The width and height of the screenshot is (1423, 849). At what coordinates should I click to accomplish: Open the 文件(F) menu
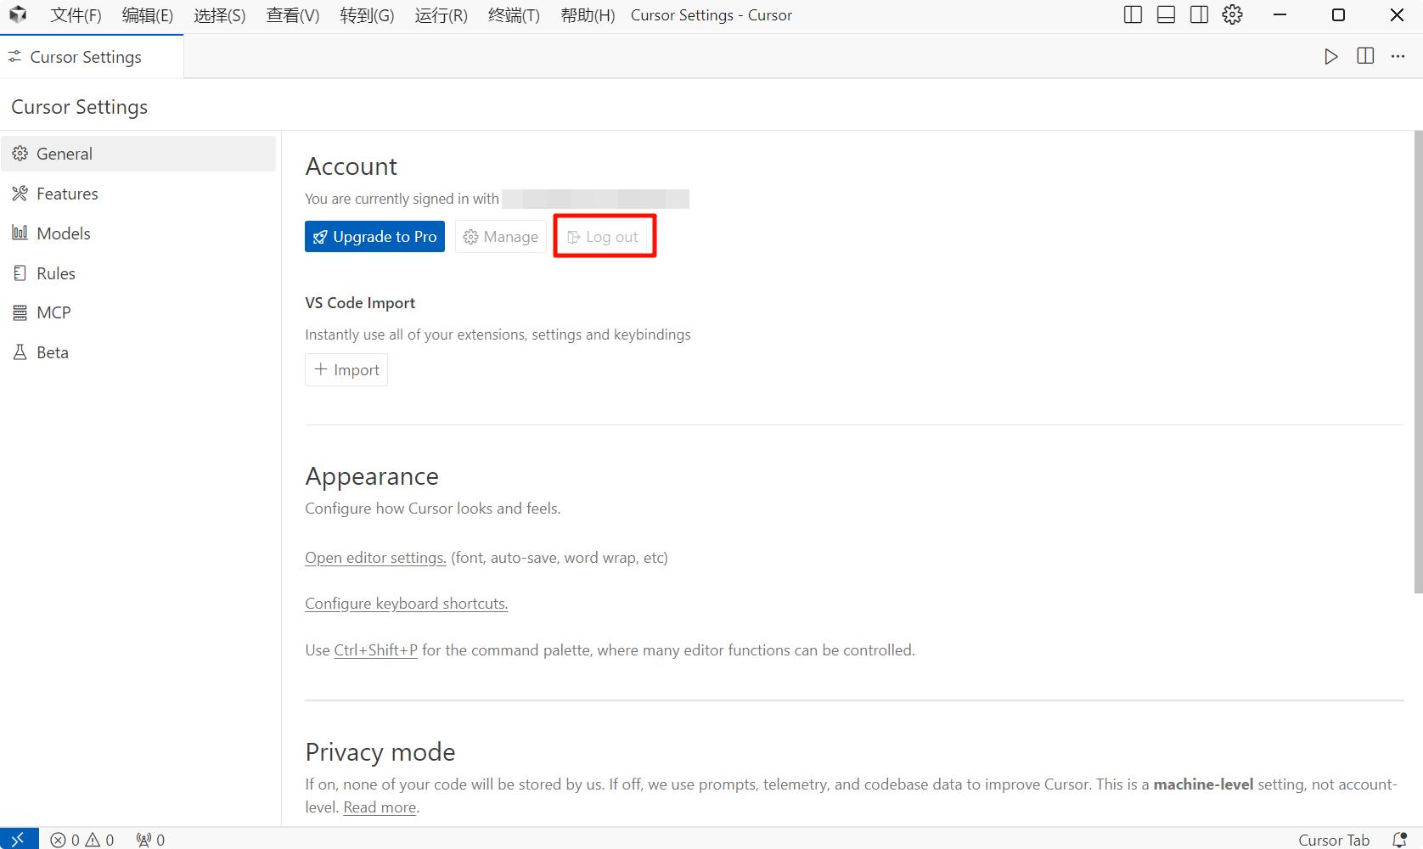click(76, 15)
